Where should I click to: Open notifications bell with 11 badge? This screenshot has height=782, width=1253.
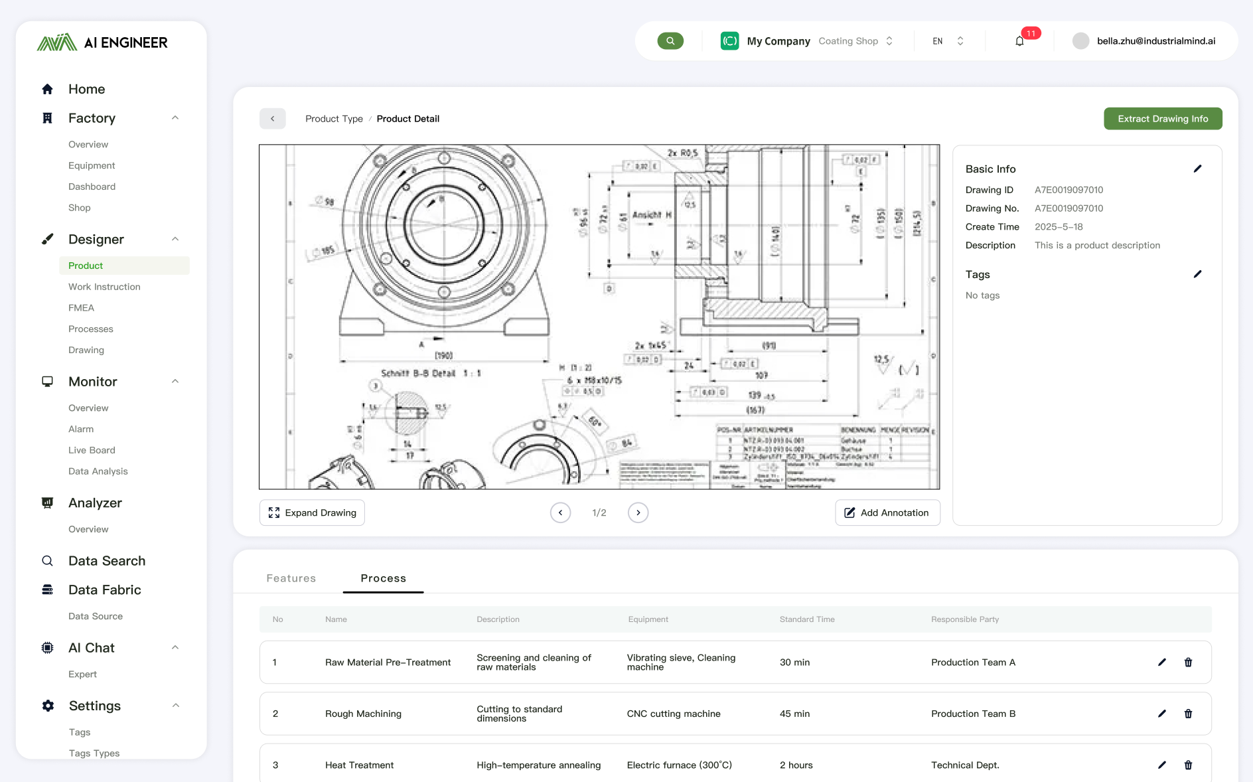1020,41
